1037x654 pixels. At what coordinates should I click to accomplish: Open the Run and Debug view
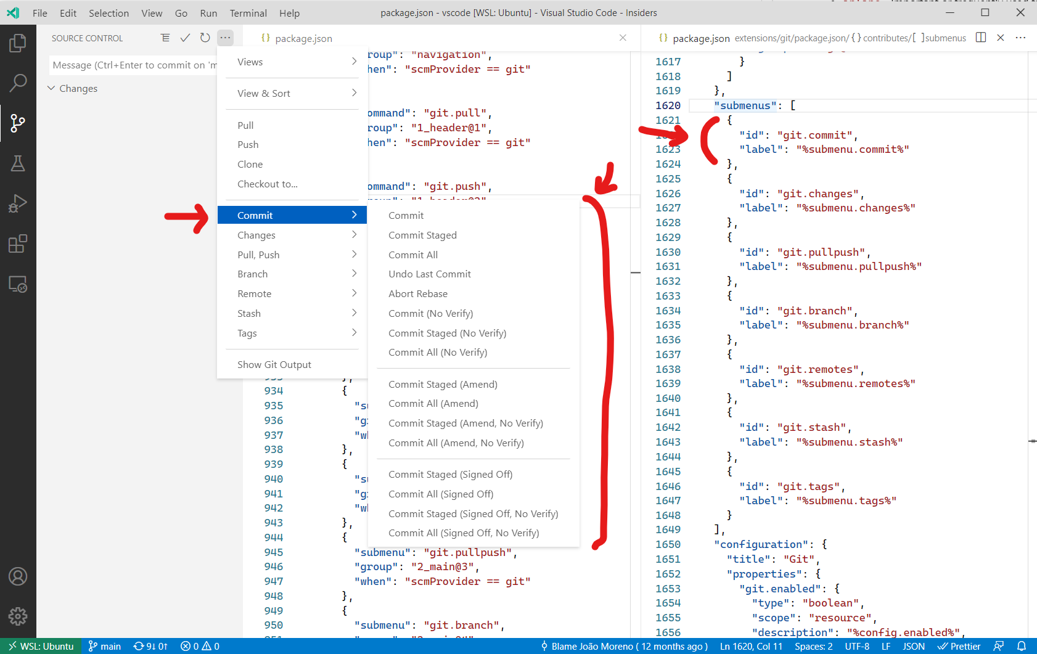pos(18,203)
